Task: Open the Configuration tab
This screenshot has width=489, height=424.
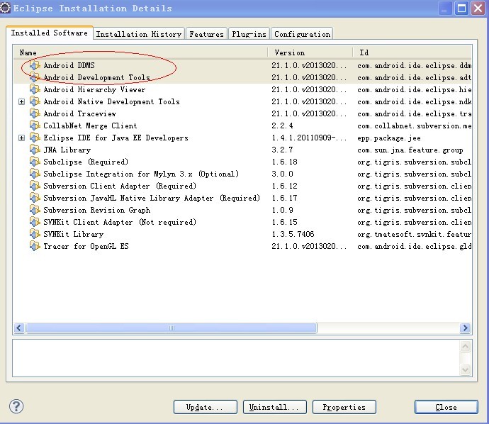Action: pyautogui.click(x=302, y=34)
